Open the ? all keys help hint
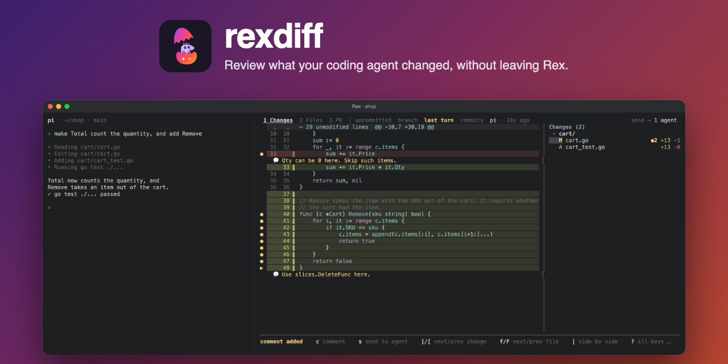Image resolution: width=728 pixels, height=364 pixels. [651, 342]
